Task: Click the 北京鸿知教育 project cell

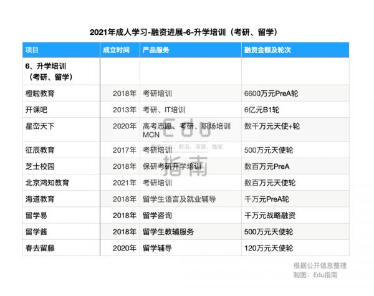Action: pyautogui.click(x=47, y=183)
